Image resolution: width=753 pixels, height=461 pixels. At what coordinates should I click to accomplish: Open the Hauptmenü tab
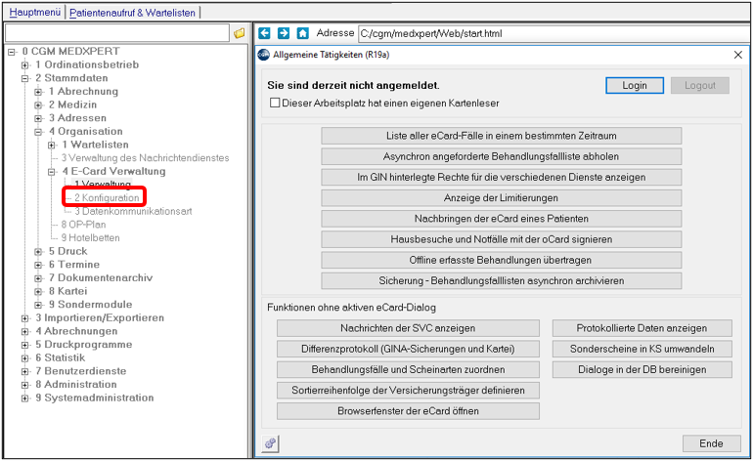pos(34,12)
